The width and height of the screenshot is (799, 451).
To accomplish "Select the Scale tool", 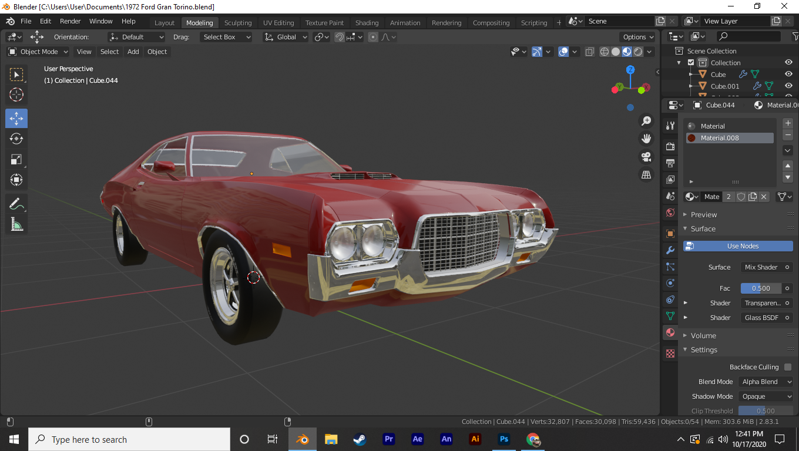I will pos(16,159).
